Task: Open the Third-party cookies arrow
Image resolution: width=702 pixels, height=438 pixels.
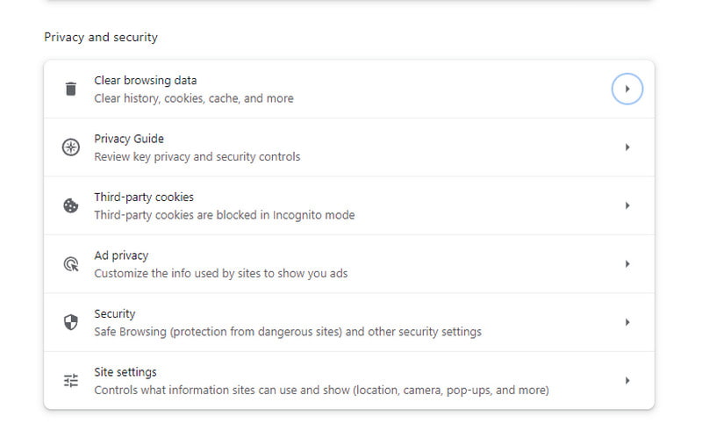Action: (627, 205)
